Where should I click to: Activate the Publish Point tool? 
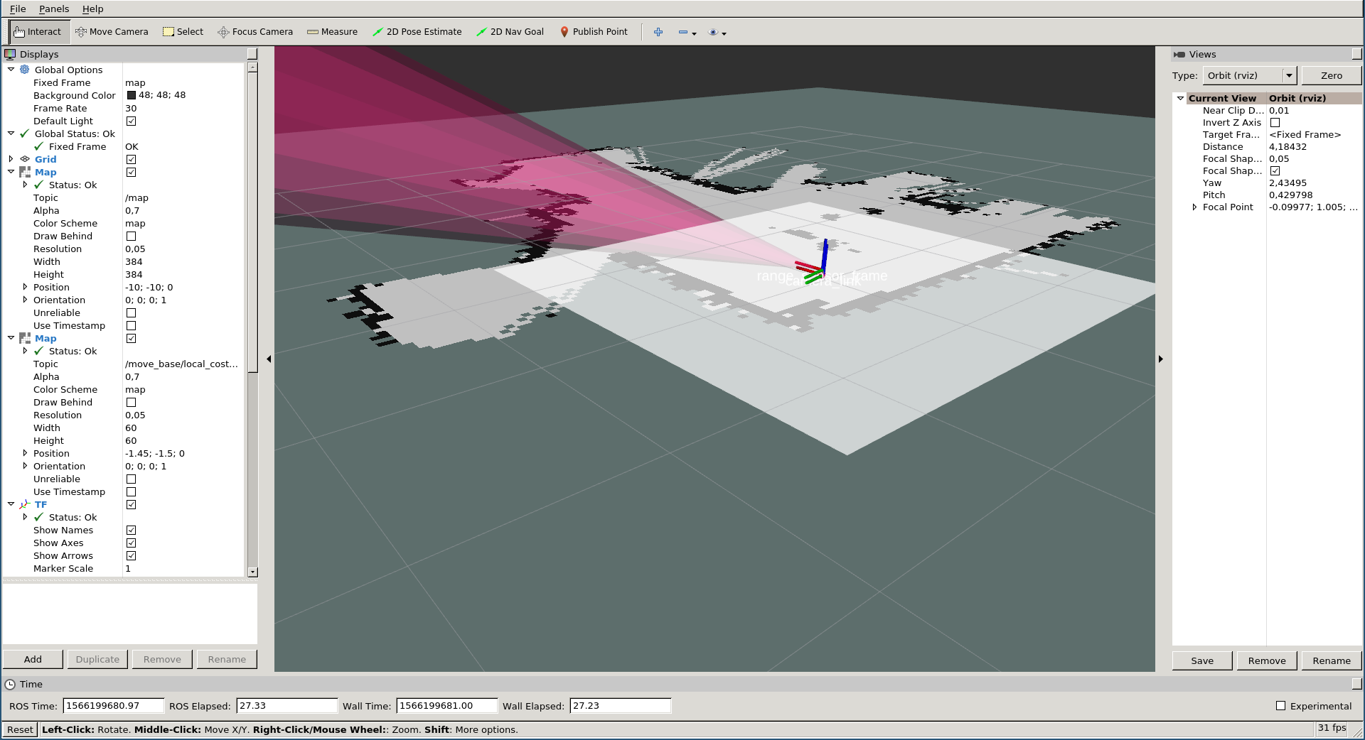coord(594,32)
